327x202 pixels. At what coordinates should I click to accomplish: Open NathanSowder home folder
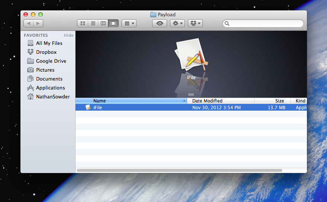pos(53,97)
